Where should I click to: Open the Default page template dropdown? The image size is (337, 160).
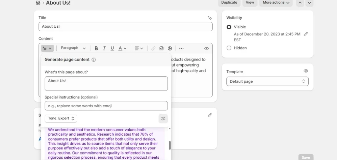(x=267, y=81)
